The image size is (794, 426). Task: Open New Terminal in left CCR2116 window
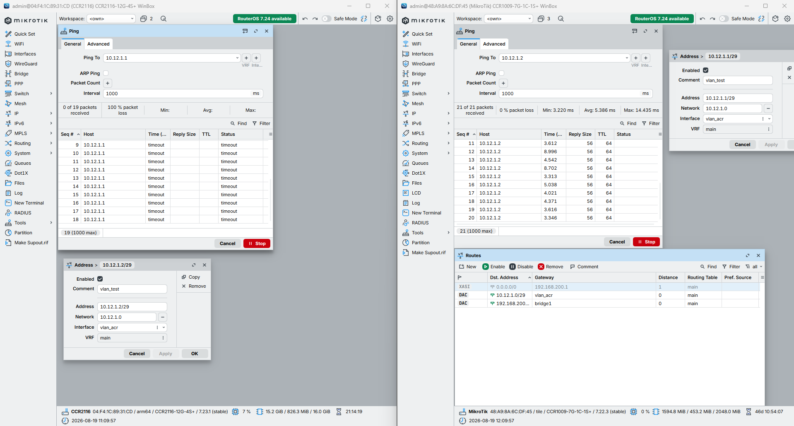point(29,203)
